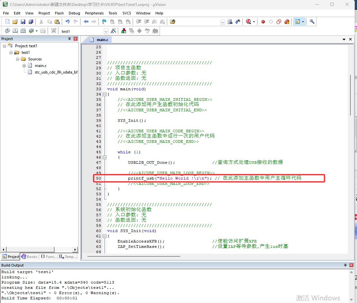Rebuild all target files
The width and height of the screenshot is (357, 303).
coord(23,31)
